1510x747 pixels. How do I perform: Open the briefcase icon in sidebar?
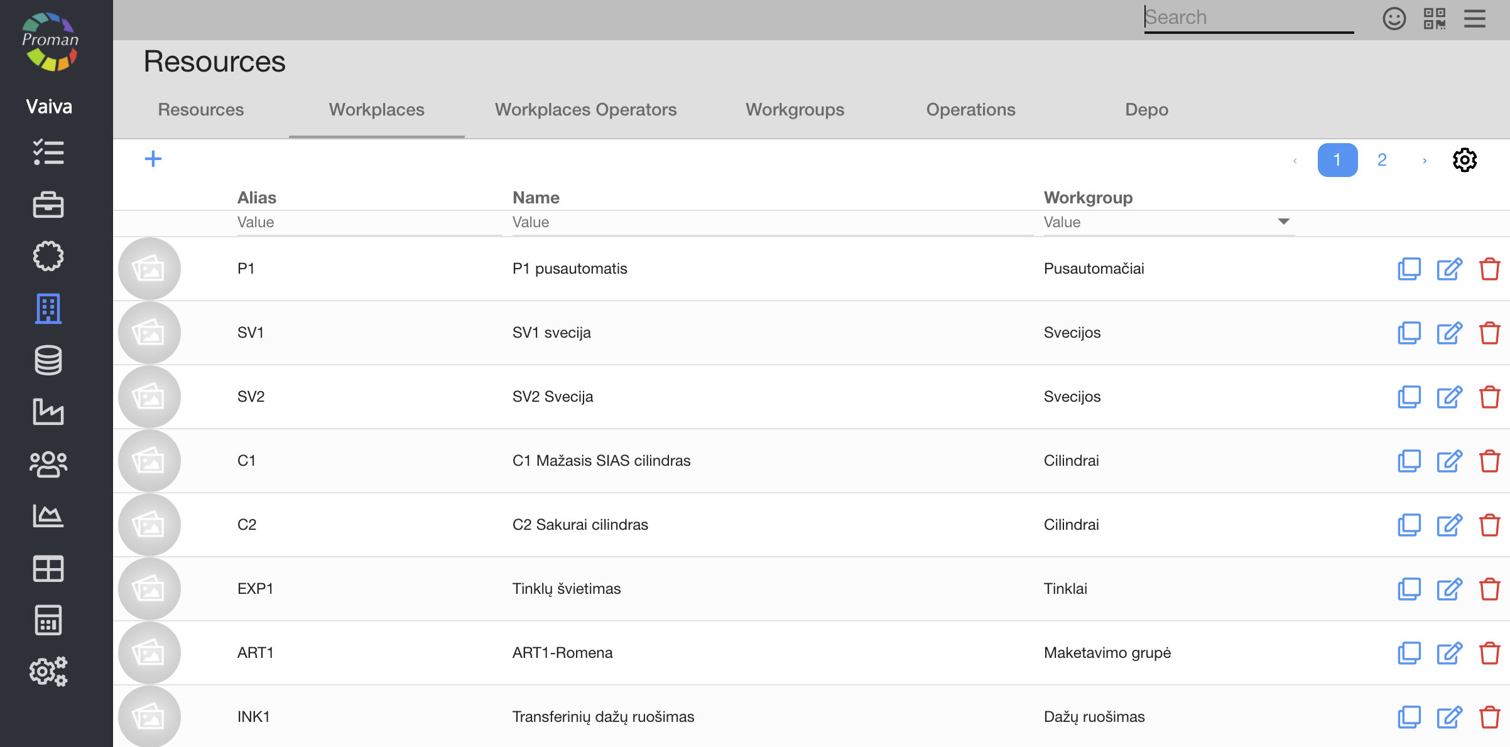[x=48, y=205]
